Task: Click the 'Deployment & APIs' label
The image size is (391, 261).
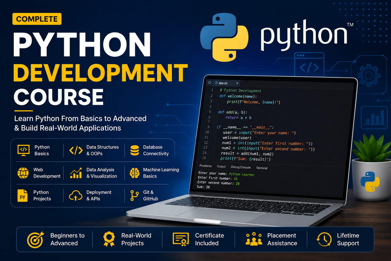Action: [99, 195]
